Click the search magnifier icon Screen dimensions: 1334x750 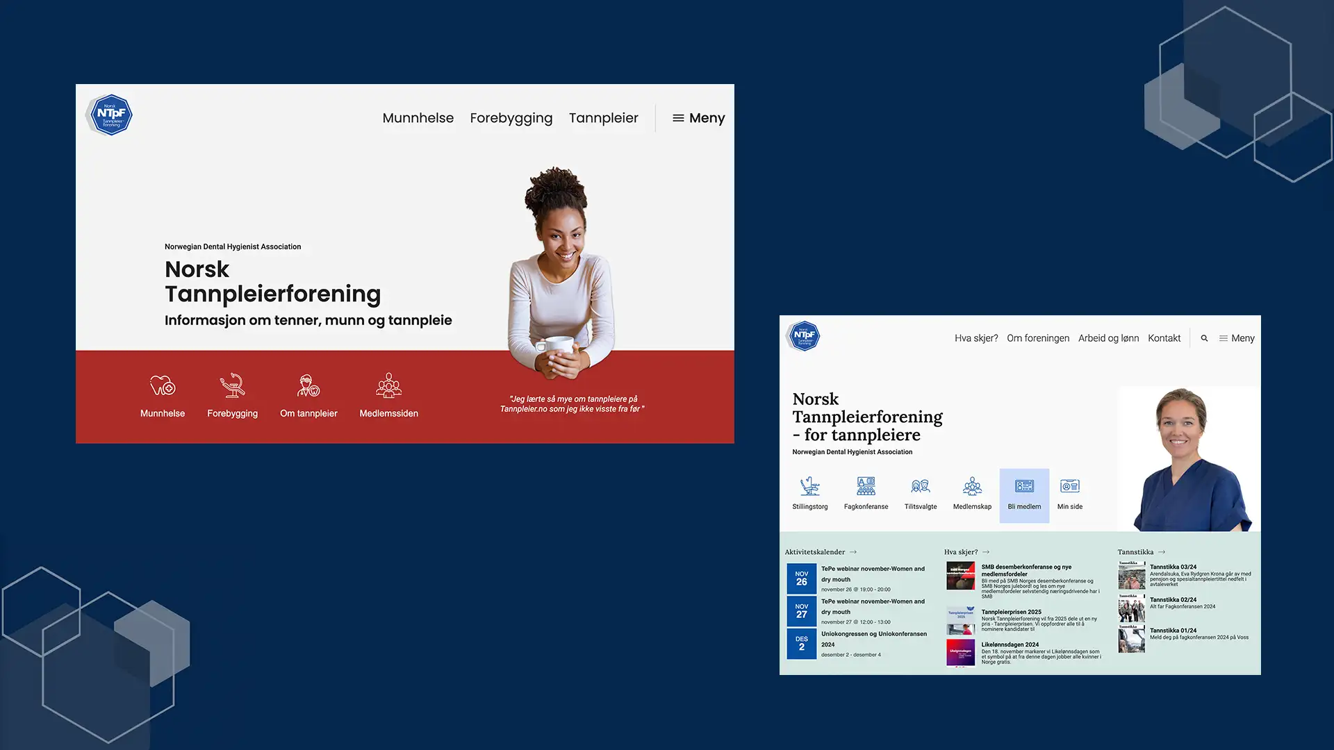1204,338
